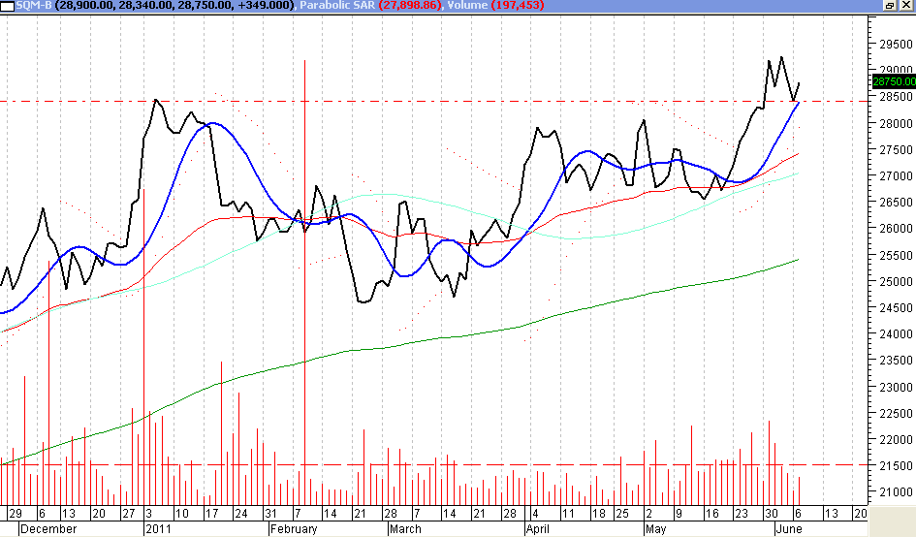
Task: Click the green current price tag 28750.00
Action: 894,81
